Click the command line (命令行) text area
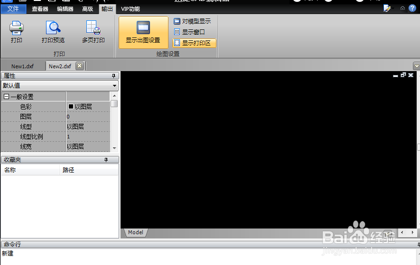Viewport: 420px width, 265px height. tap(209, 256)
